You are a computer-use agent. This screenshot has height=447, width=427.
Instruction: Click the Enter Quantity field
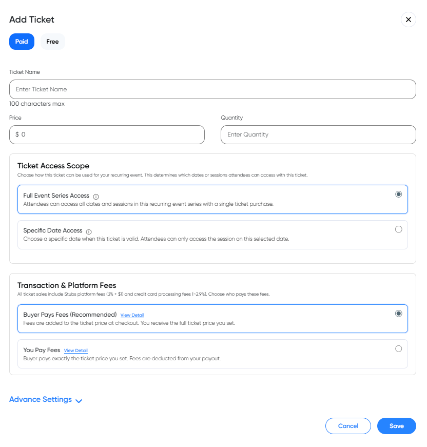[318, 134]
